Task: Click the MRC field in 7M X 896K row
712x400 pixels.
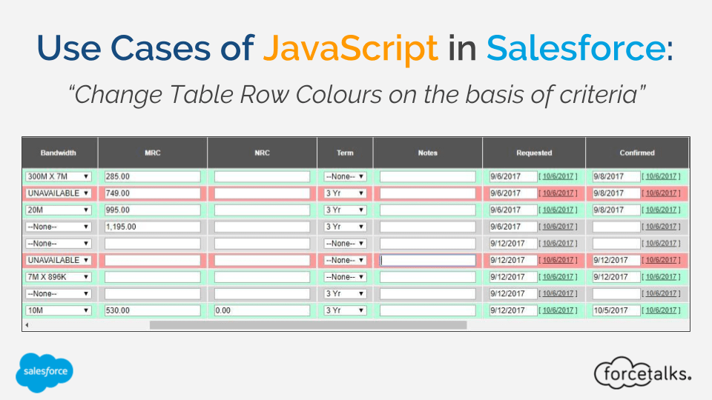Action: (153, 277)
